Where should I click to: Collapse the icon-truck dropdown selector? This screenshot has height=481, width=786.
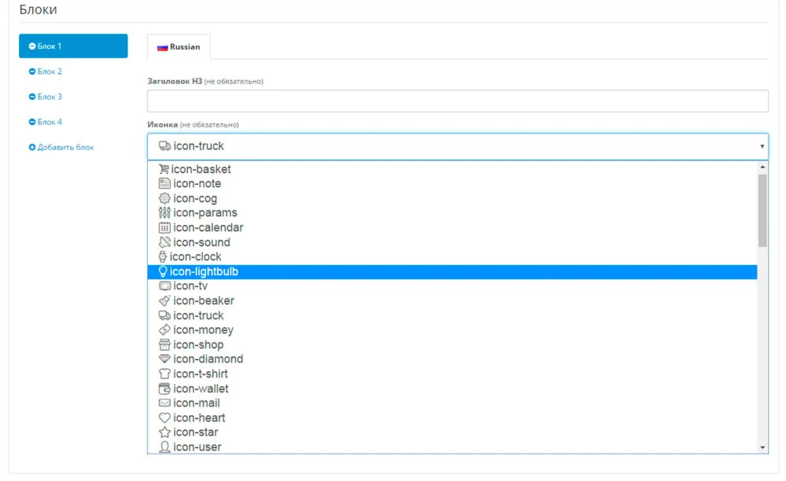(x=457, y=146)
